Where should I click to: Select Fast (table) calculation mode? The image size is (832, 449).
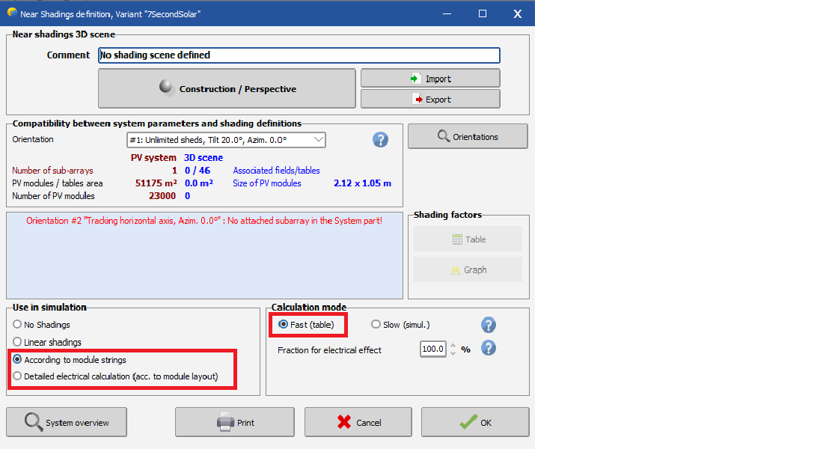click(283, 325)
